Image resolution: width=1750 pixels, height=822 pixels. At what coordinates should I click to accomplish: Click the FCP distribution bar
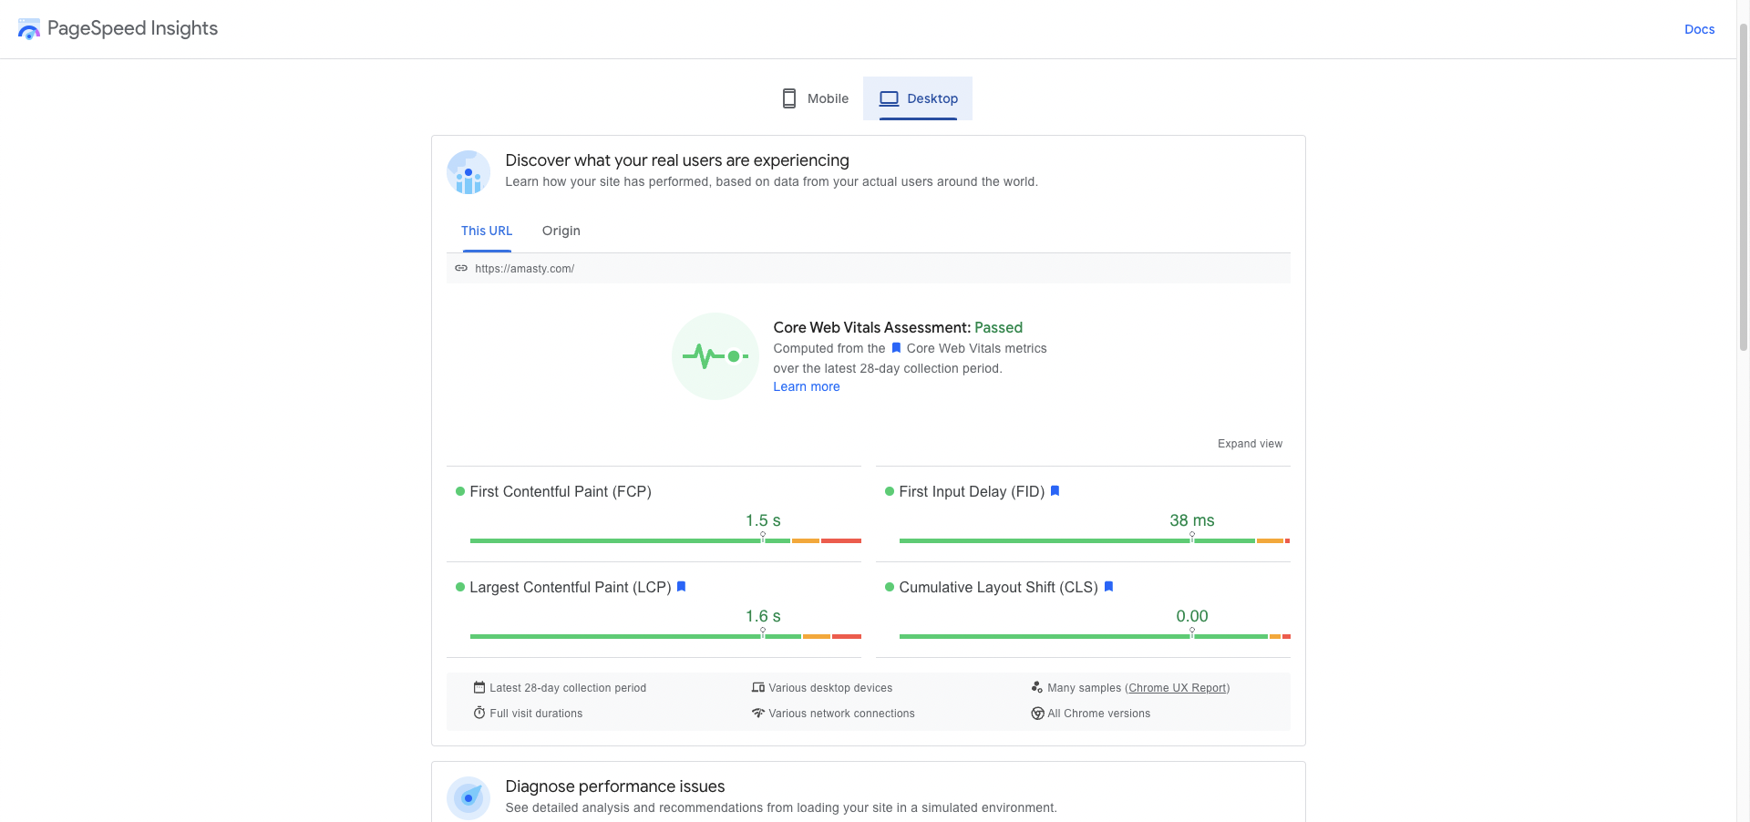[x=665, y=540]
